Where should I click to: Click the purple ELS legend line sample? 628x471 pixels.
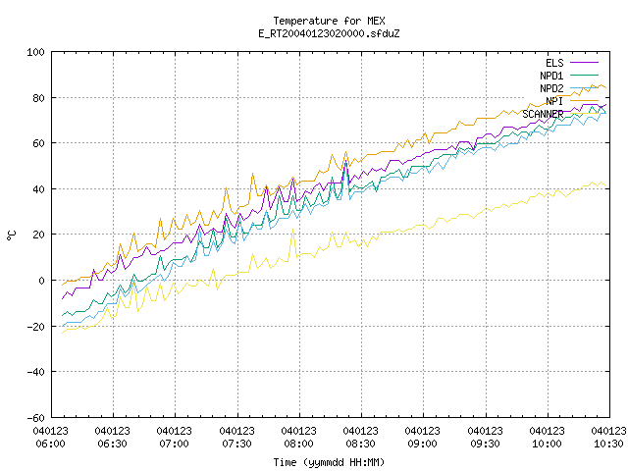(x=585, y=63)
